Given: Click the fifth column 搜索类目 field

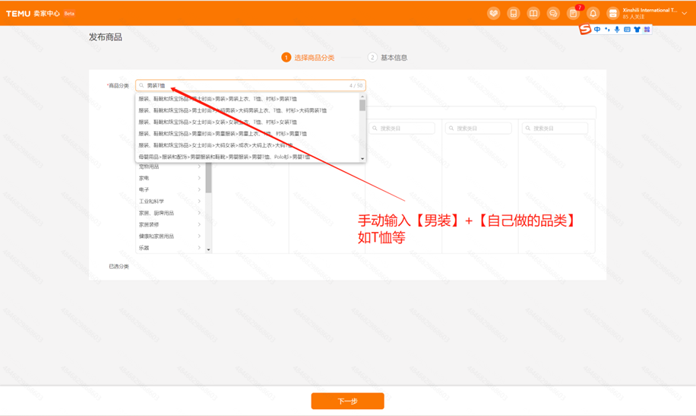Looking at the screenshot, I should click(555, 128).
